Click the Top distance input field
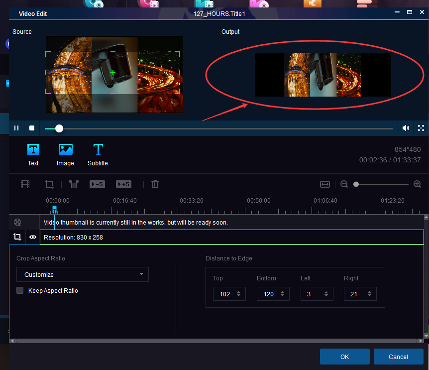 tap(225, 294)
